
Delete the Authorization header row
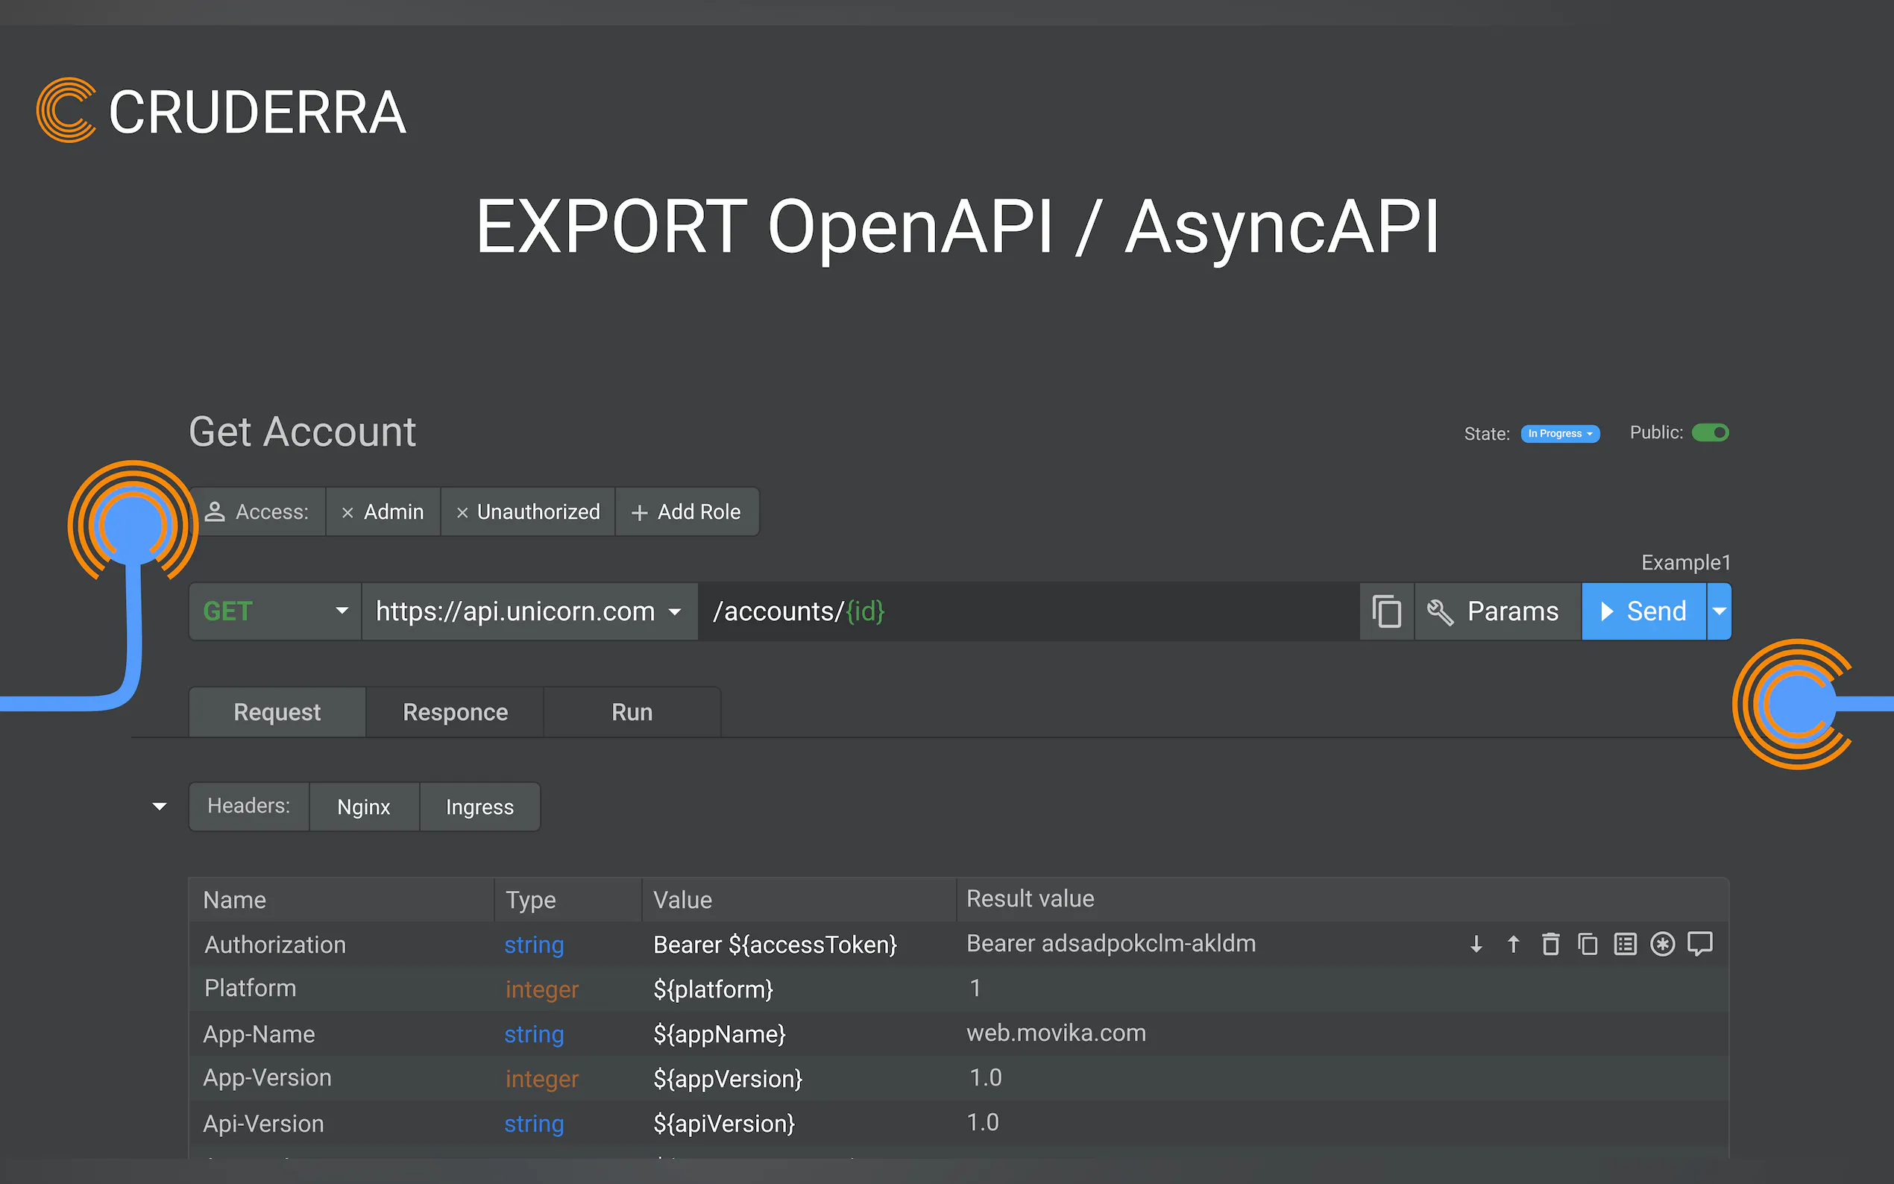pos(1550,945)
